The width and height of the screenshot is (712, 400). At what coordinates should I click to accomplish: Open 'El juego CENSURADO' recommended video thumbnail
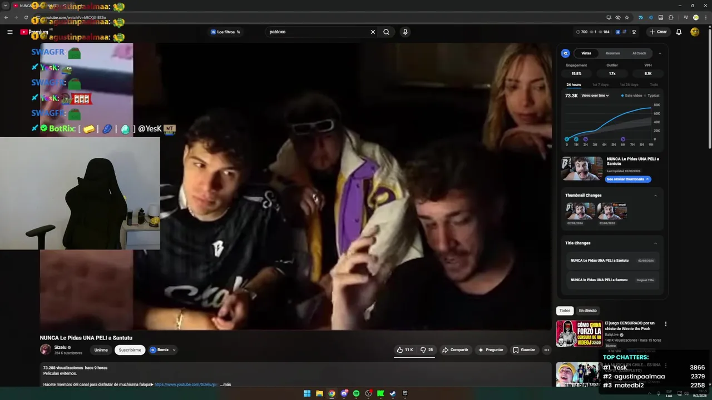click(578, 333)
